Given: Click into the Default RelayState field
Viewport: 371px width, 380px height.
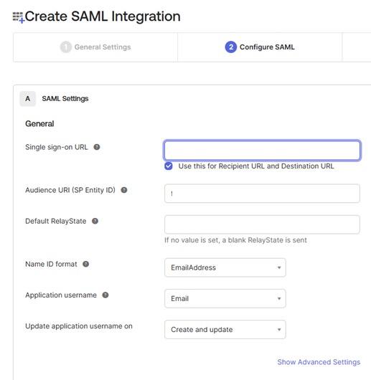Looking at the screenshot, I should pyautogui.click(x=262, y=224).
